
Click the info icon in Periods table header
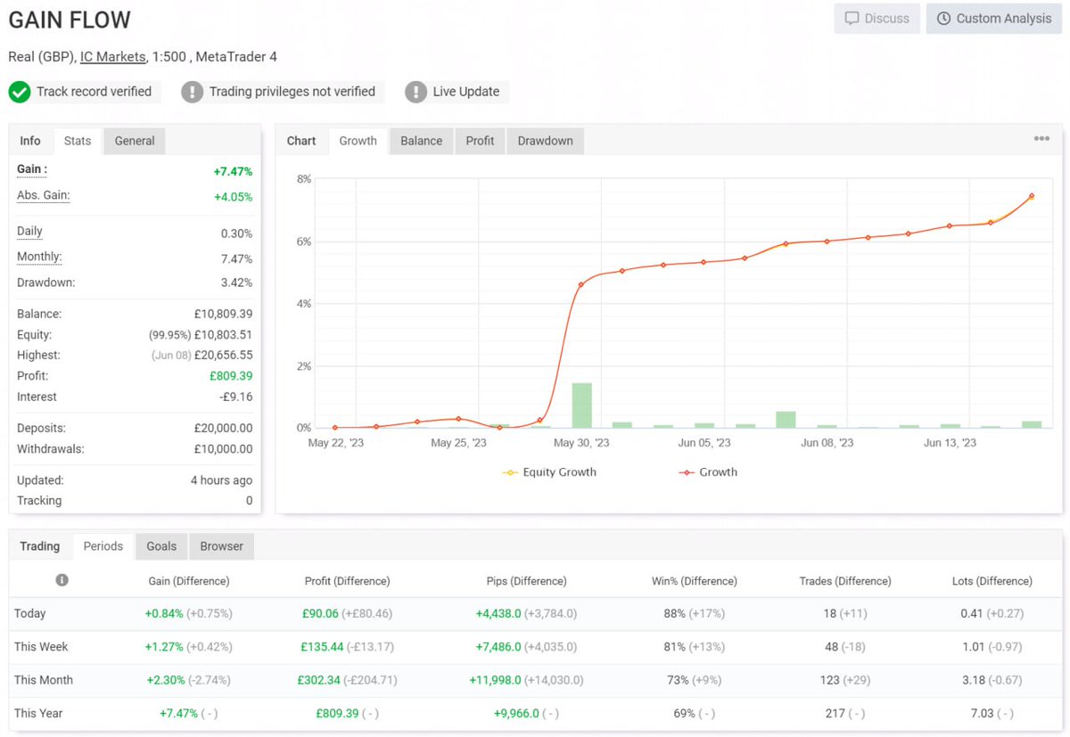62,580
